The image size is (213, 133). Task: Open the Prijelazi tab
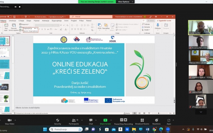[37, 21]
